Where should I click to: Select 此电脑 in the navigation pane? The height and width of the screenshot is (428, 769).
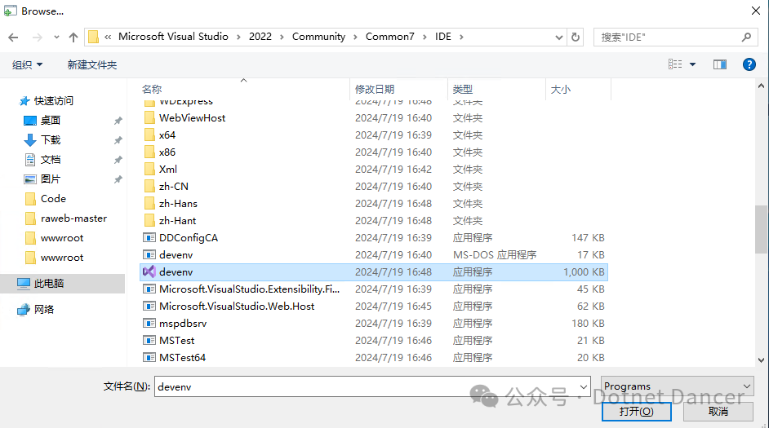(x=49, y=284)
